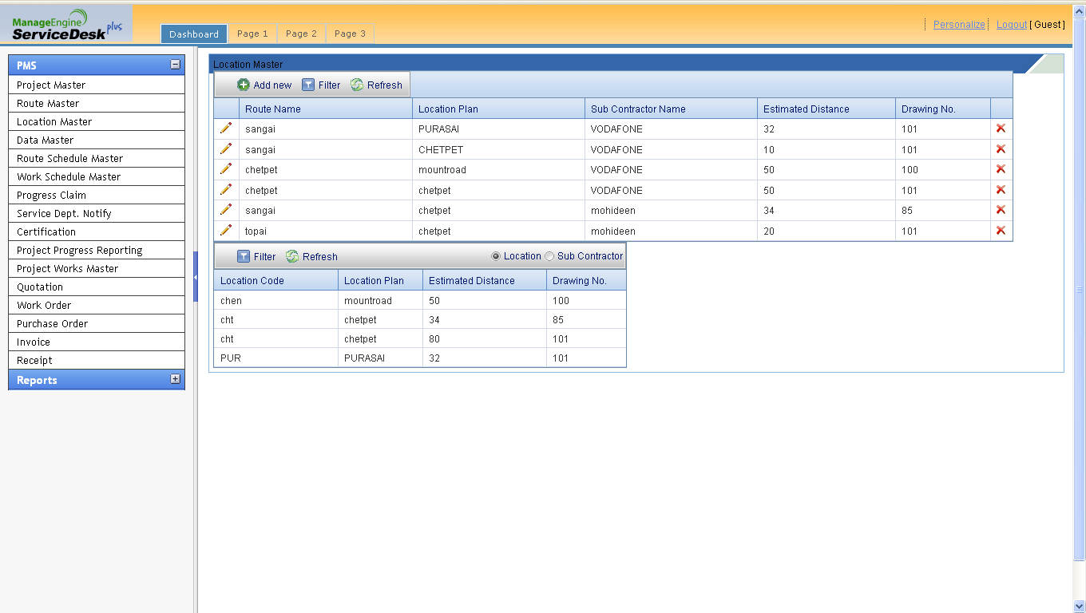The image size is (1086, 613).
Task: Go to Project Works Master
Action: click(x=97, y=268)
